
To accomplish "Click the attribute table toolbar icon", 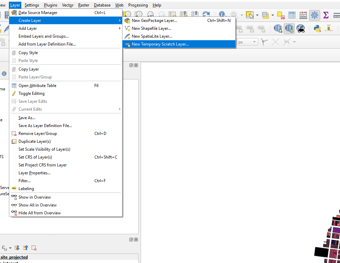I will 292,15.
